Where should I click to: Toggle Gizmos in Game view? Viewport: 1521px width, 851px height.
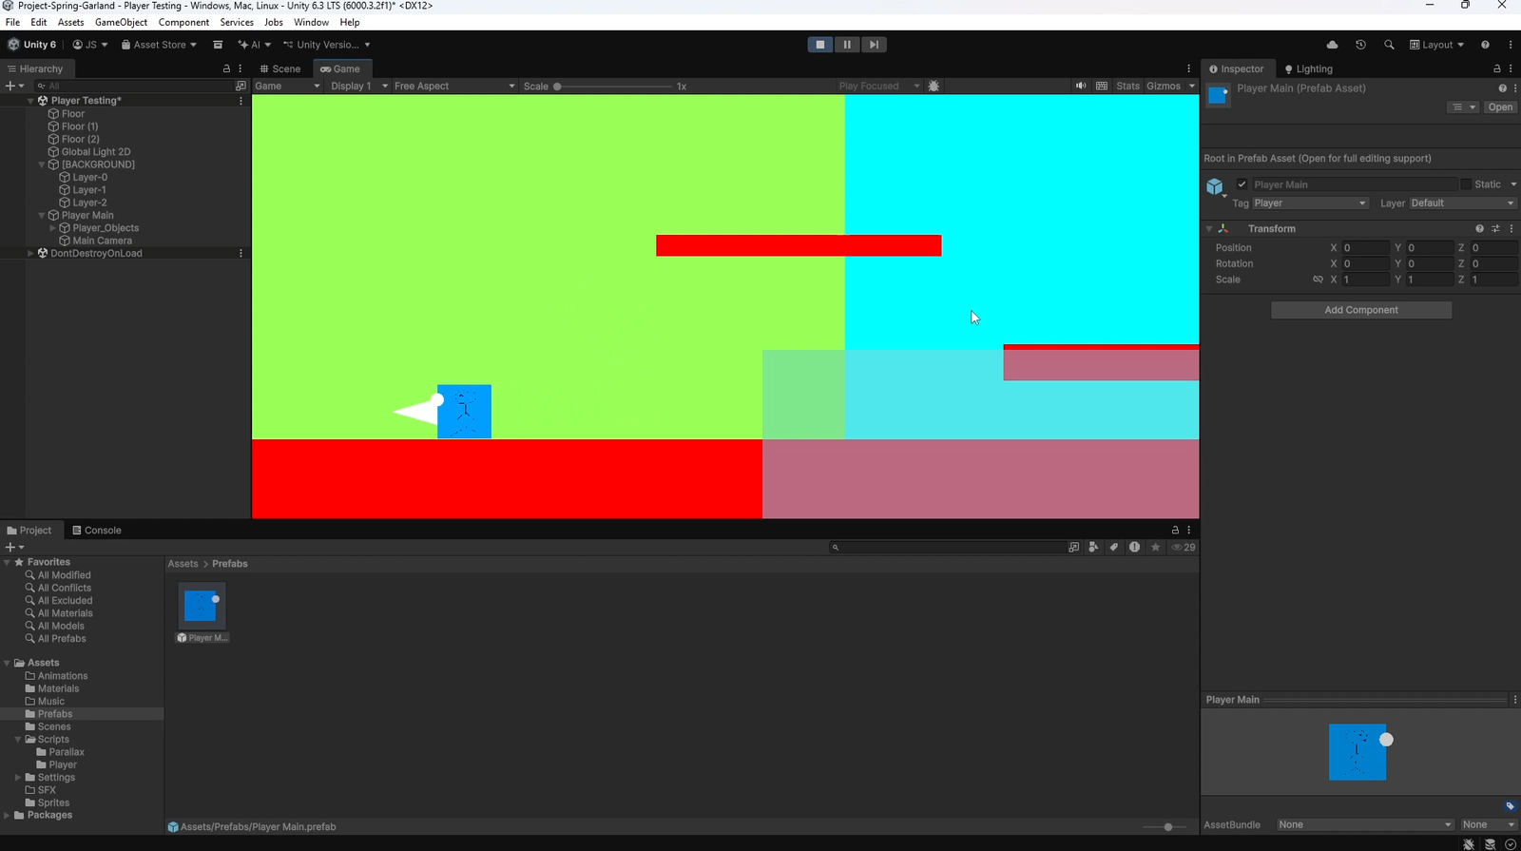[1164, 86]
